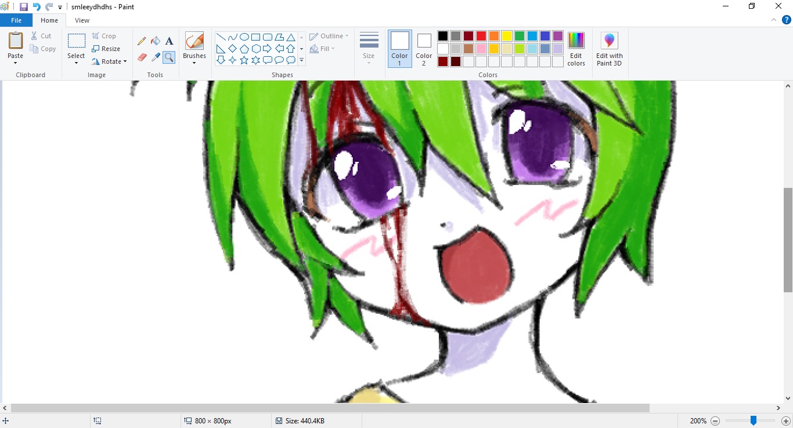The width and height of the screenshot is (793, 428).
Task: Select the Magnifier tool
Action: coord(169,57)
